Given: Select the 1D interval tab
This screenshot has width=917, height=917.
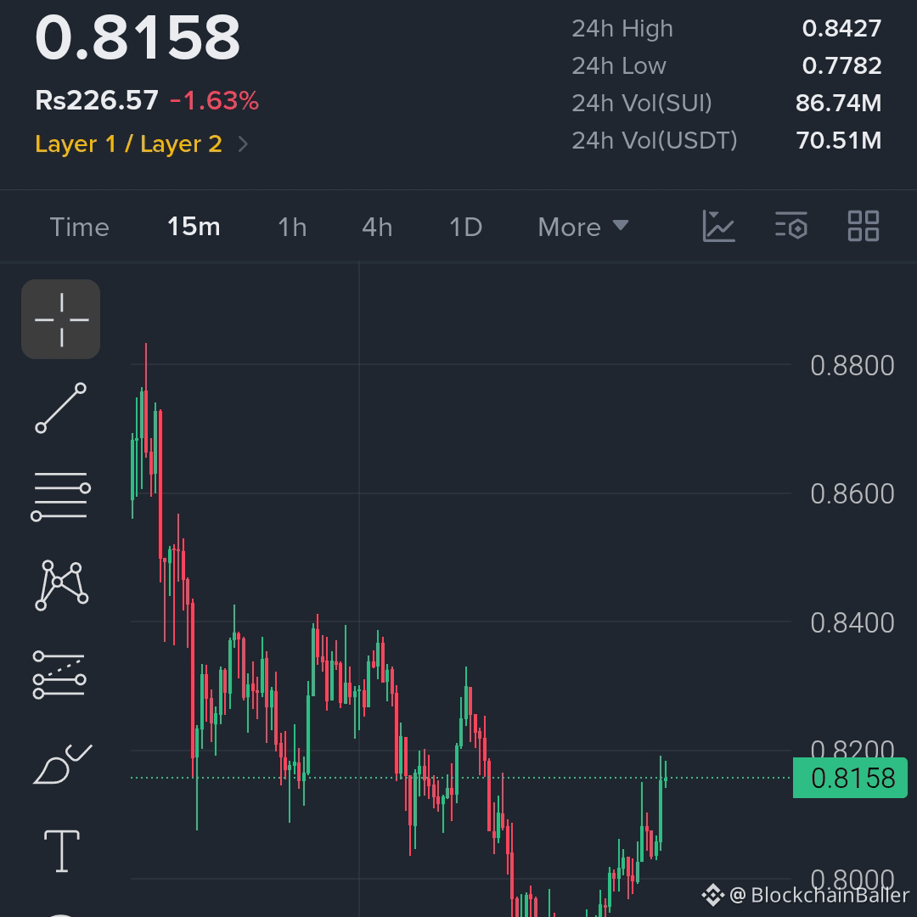Looking at the screenshot, I should (x=465, y=227).
